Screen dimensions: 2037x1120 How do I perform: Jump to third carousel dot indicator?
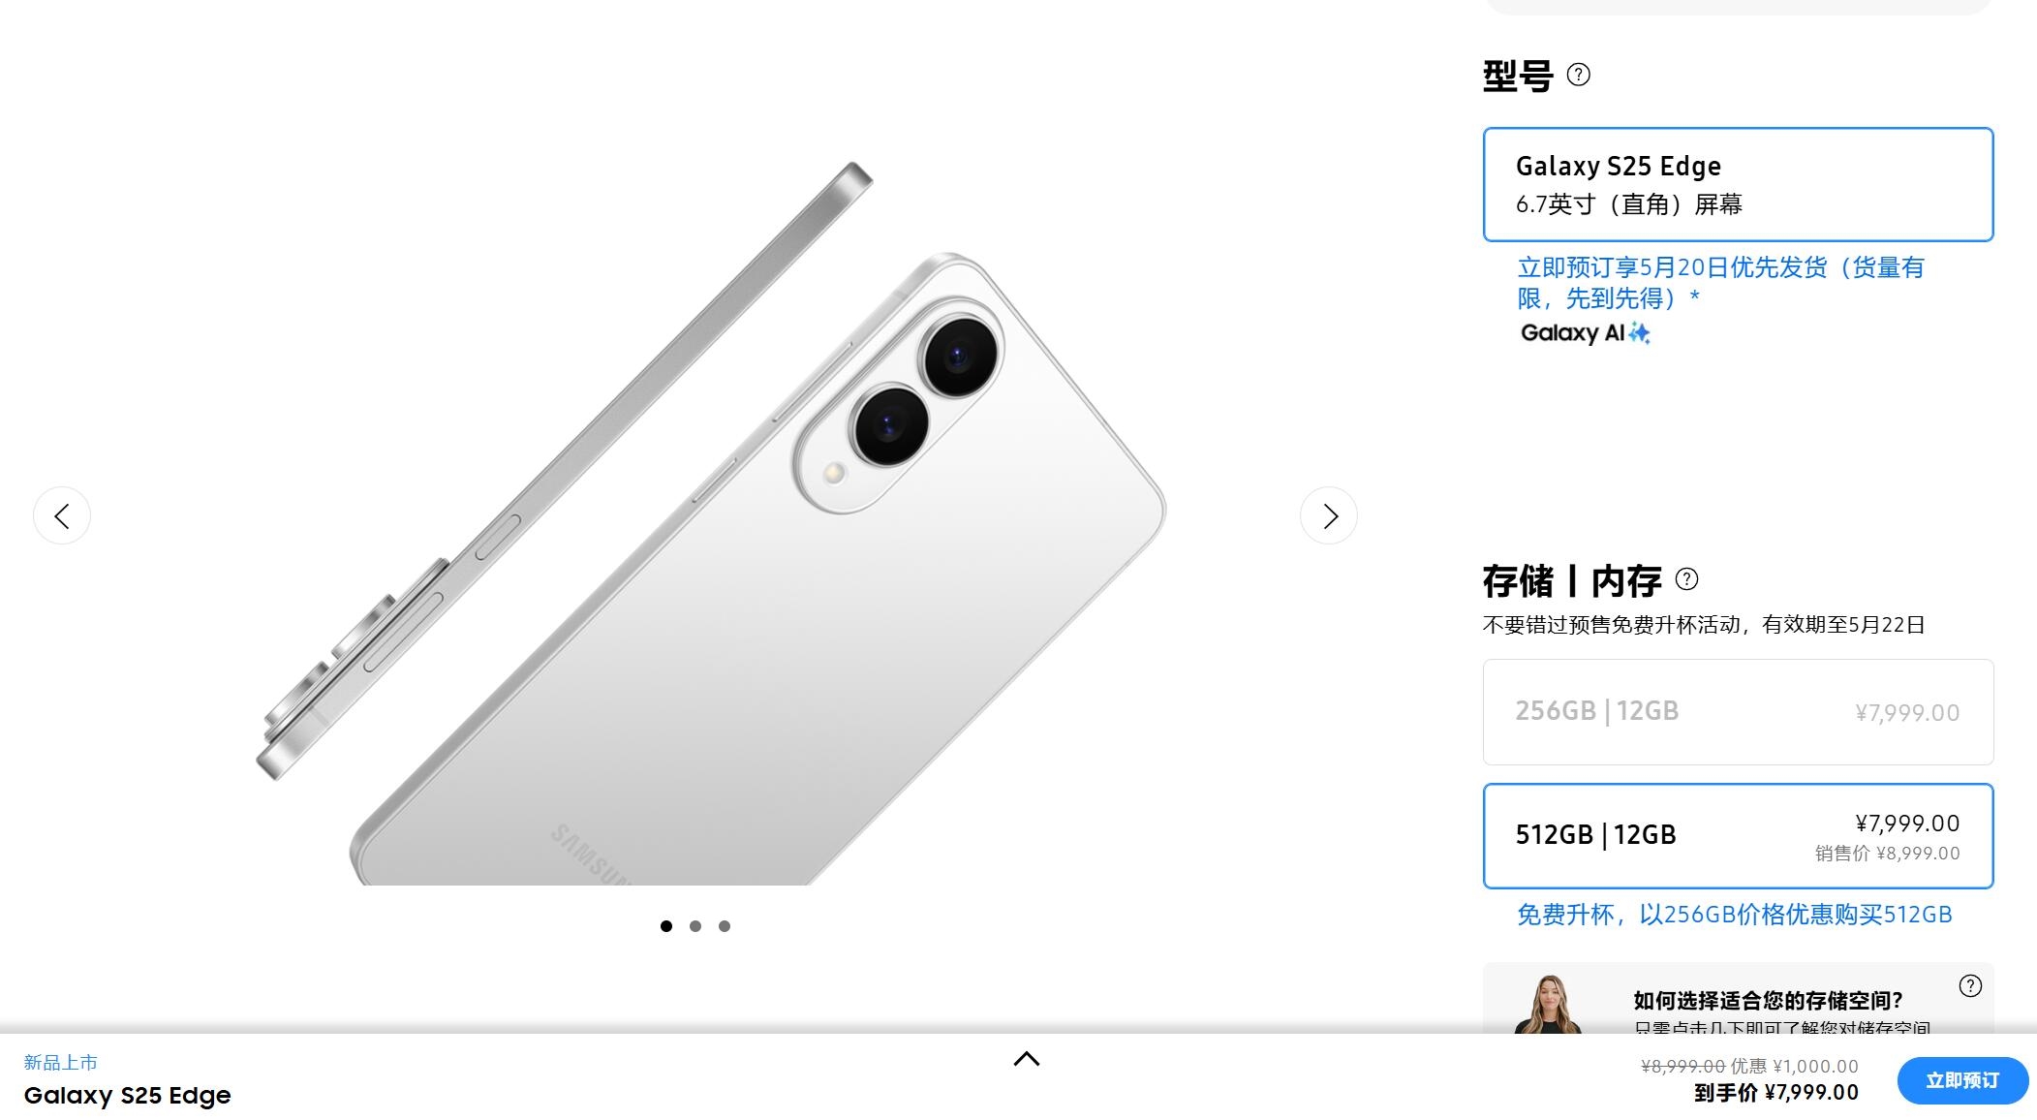pos(725,926)
